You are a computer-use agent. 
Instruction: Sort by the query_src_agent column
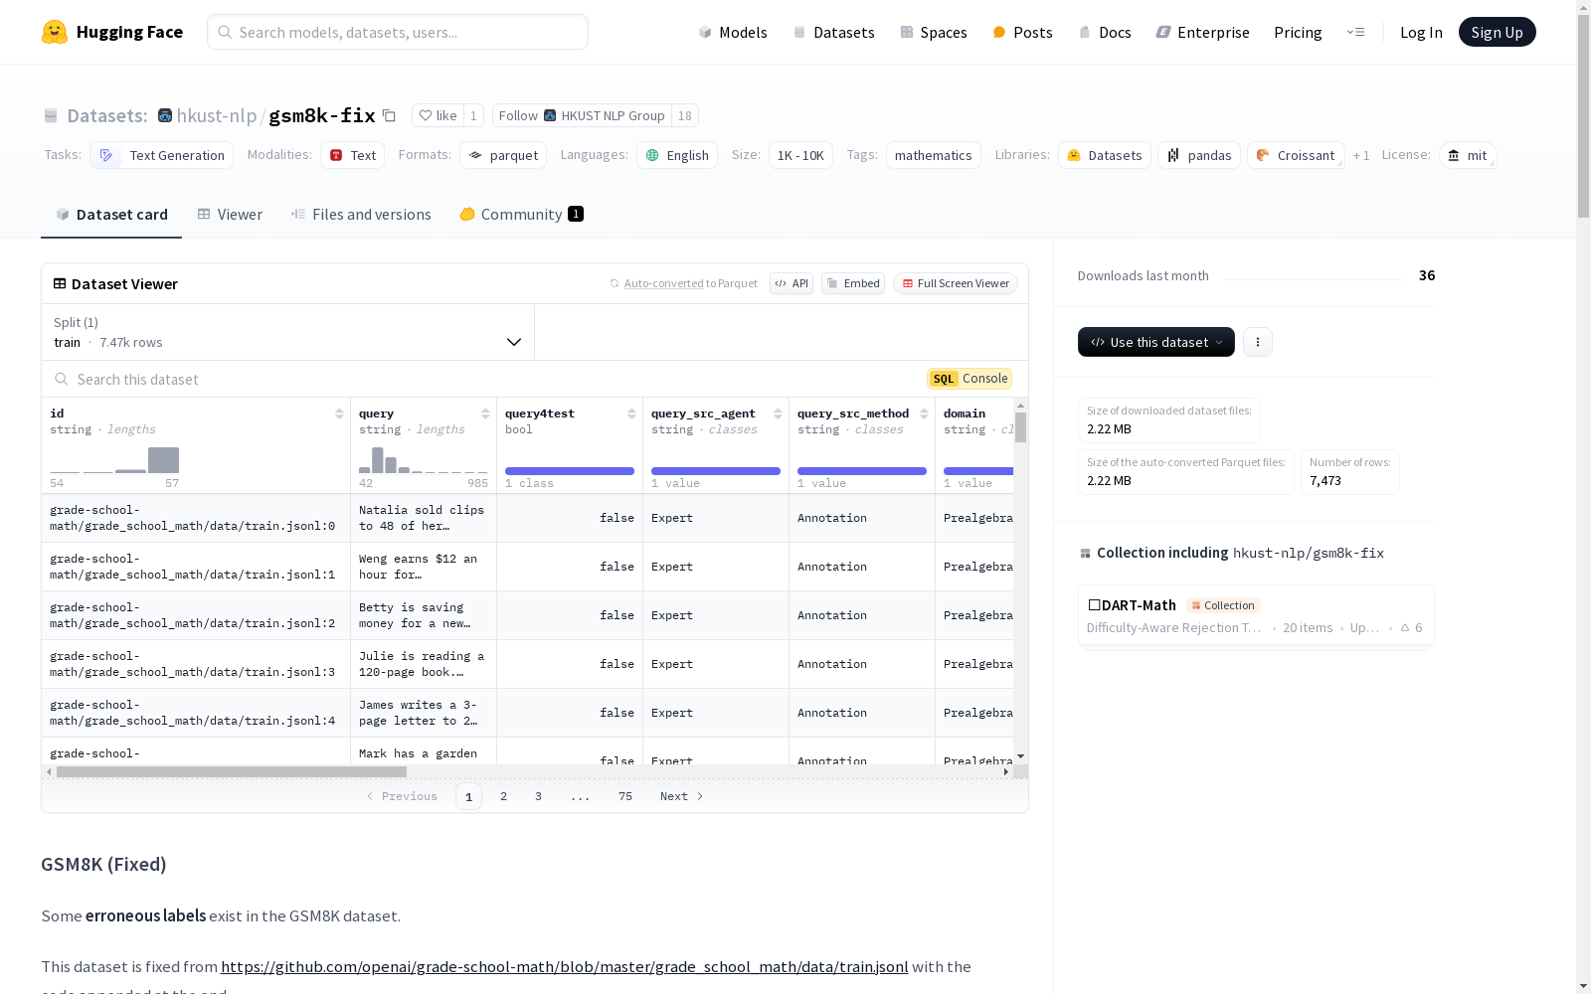778,414
